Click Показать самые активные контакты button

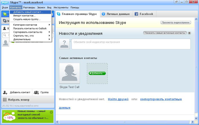coord(165,33)
